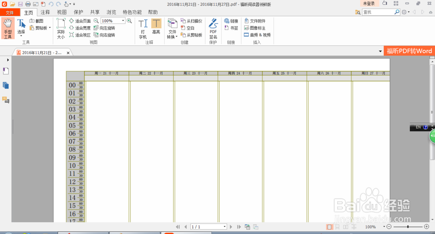
Task: Close the 2016年11月21日 document tab
Action: pos(68,53)
